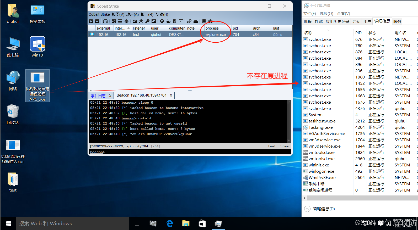This screenshot has height=230, width=418.
Task: Click the connect to team server plus icon
Action: tap(91, 21)
